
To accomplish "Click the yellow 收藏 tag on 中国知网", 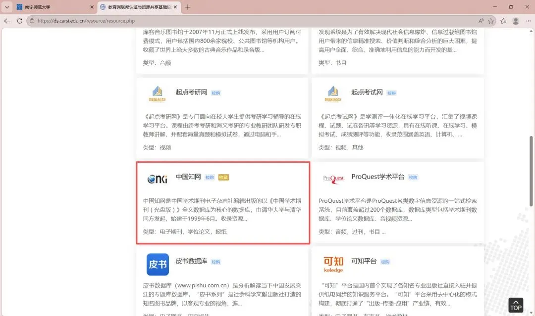I will [x=223, y=178].
